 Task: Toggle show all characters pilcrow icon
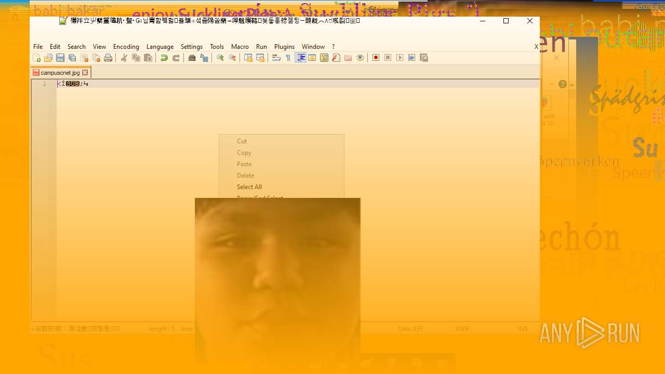[x=288, y=58]
